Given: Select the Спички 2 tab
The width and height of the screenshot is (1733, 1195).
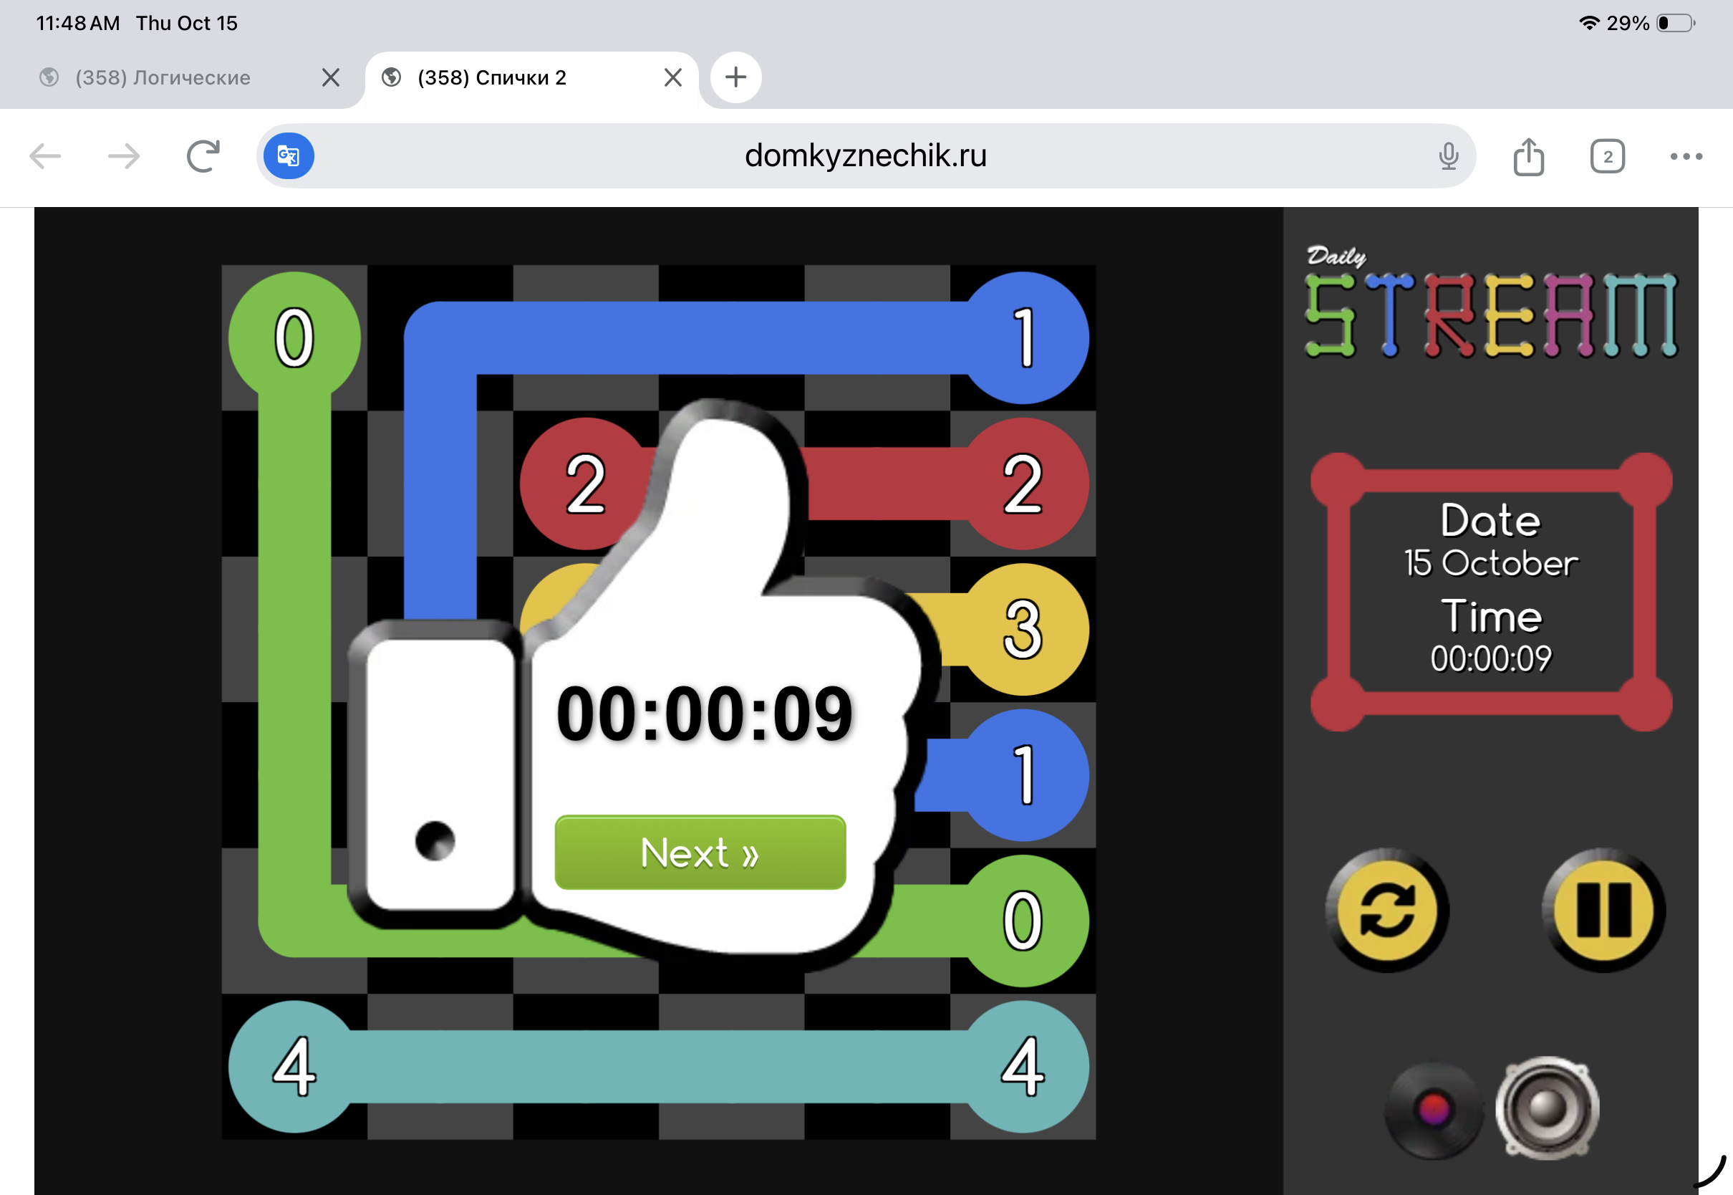Looking at the screenshot, I should tap(491, 77).
